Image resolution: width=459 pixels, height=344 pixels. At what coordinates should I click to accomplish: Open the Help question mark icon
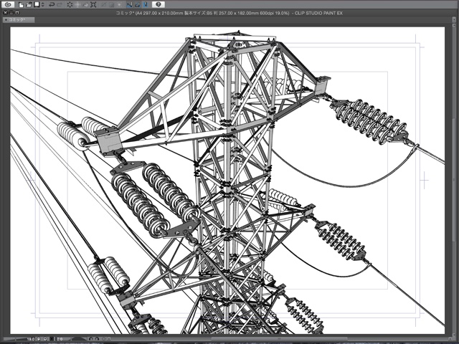click(158, 4)
